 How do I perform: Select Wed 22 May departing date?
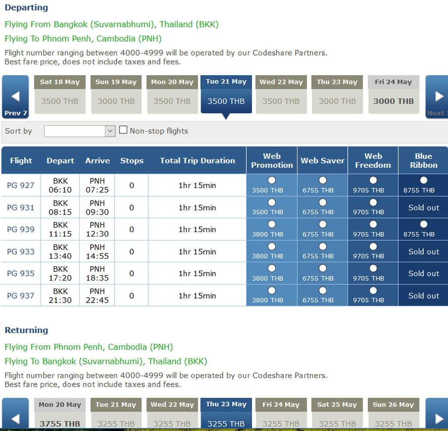281,94
